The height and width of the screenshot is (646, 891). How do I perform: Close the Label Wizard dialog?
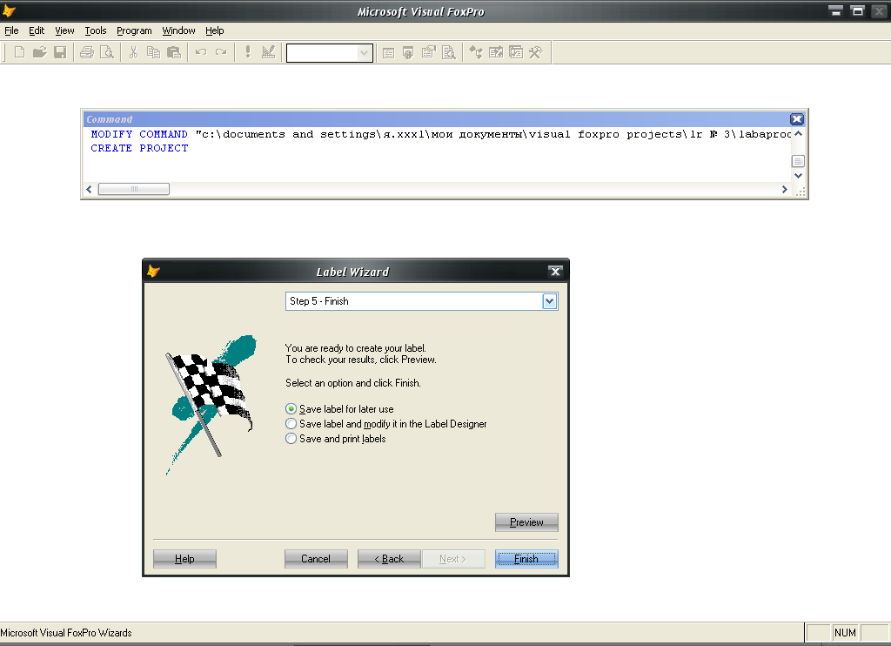click(555, 272)
